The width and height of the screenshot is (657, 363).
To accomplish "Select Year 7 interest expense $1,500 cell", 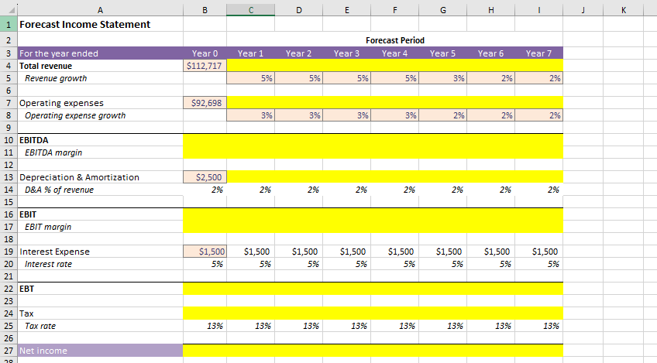I will (x=538, y=252).
